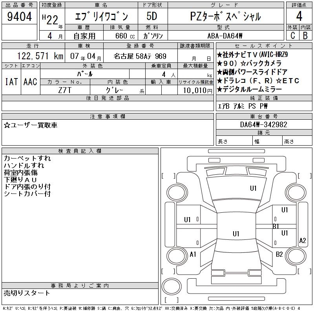Click the デジタルルームミラー sales point

click(249, 89)
